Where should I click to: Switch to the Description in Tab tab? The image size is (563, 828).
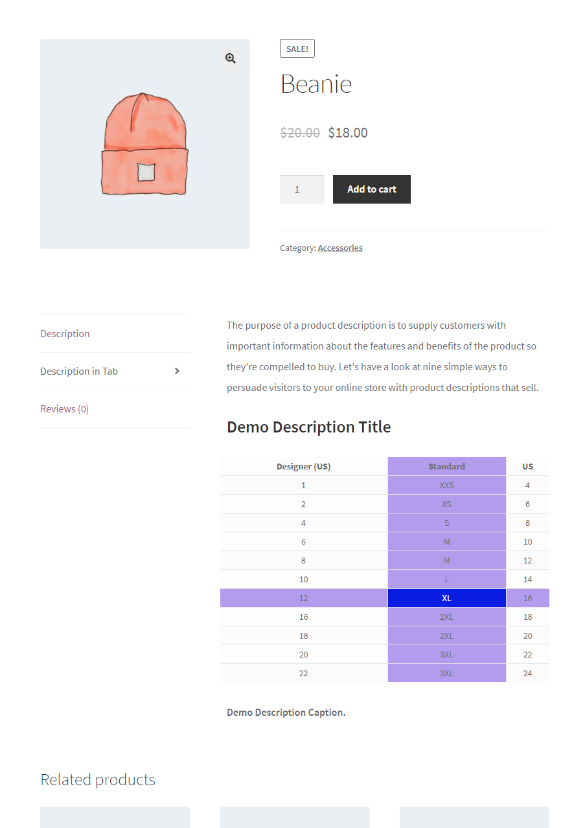(79, 371)
